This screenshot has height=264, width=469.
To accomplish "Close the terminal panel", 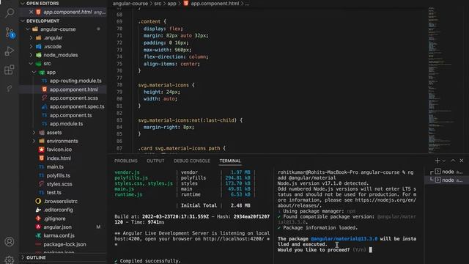I will (462, 161).
